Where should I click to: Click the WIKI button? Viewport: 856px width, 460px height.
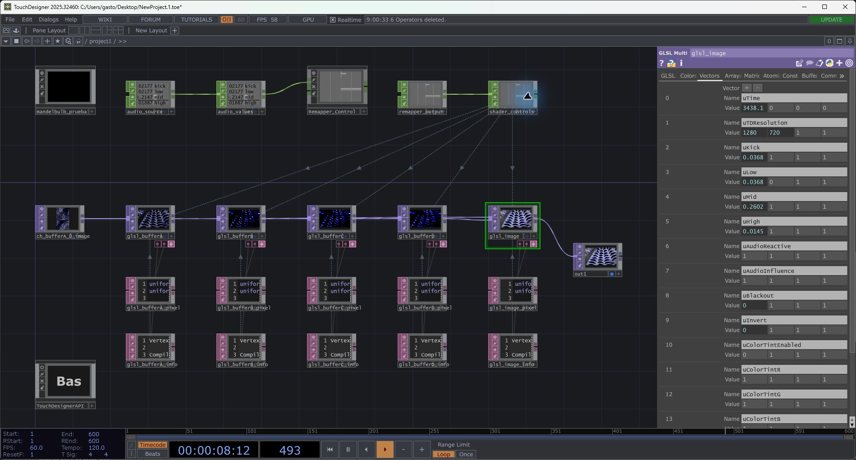[x=105, y=20]
